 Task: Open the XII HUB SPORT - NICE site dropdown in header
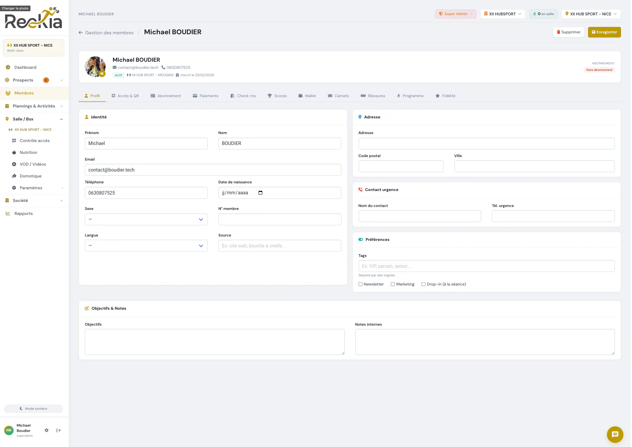pyautogui.click(x=591, y=14)
